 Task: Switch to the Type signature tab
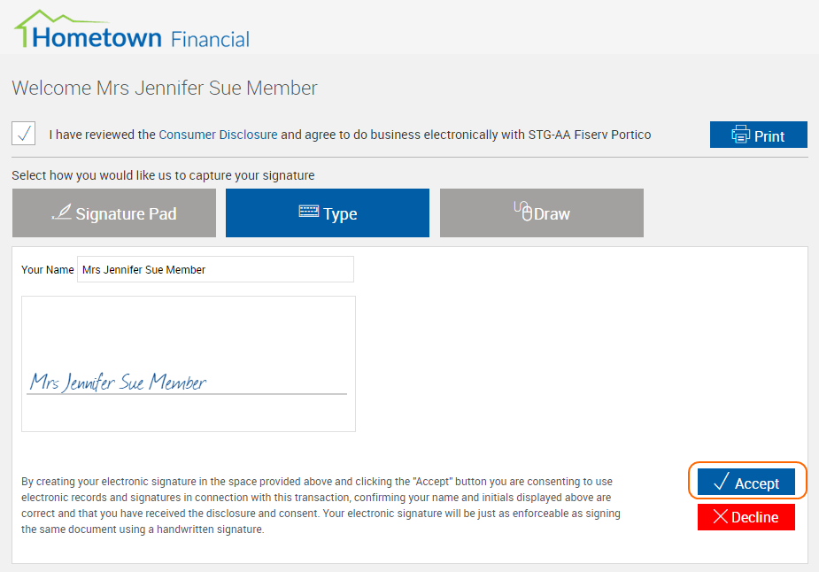328,213
